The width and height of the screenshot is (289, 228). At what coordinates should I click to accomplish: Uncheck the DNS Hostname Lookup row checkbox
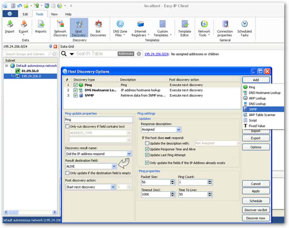click(x=75, y=90)
